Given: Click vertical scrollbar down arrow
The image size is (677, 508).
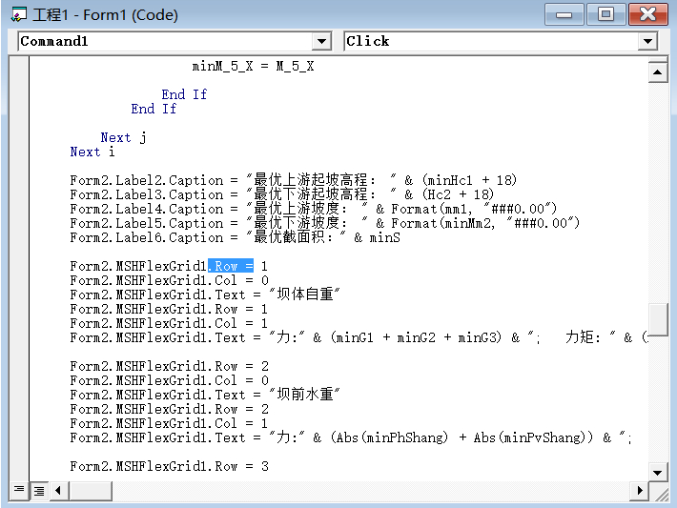Looking at the screenshot, I should (658, 473).
